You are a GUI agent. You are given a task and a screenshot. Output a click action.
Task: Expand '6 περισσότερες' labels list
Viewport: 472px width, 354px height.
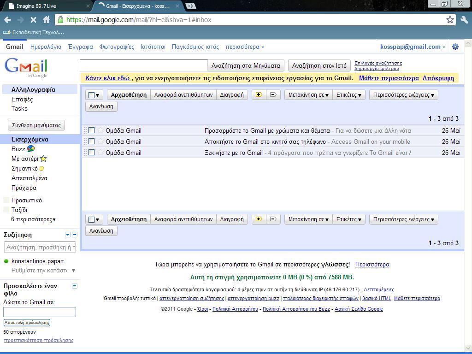pos(33,219)
